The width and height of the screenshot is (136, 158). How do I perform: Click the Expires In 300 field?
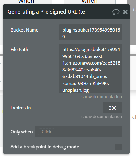tap(113, 108)
